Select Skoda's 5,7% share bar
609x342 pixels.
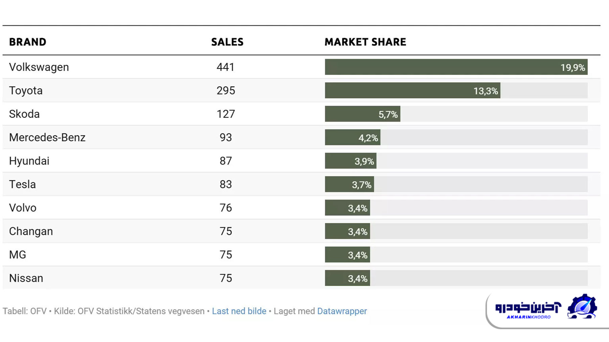coord(362,114)
